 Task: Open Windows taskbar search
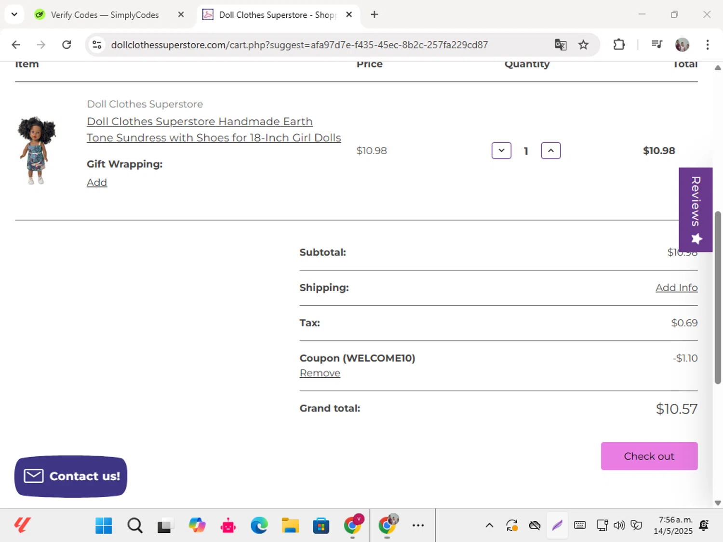coord(135,526)
